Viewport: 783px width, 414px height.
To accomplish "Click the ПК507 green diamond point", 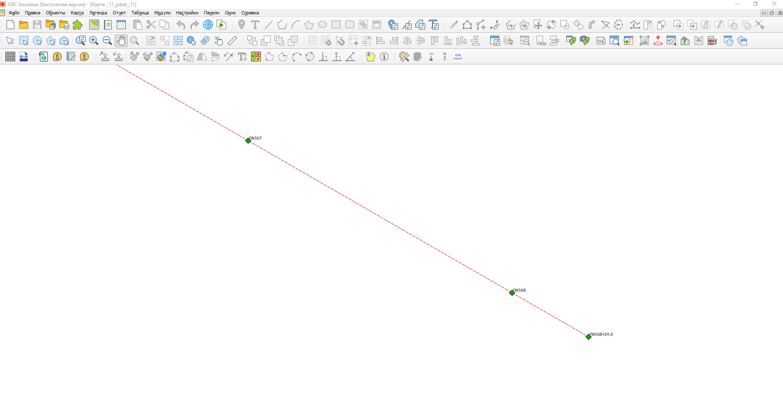I will (x=248, y=141).
